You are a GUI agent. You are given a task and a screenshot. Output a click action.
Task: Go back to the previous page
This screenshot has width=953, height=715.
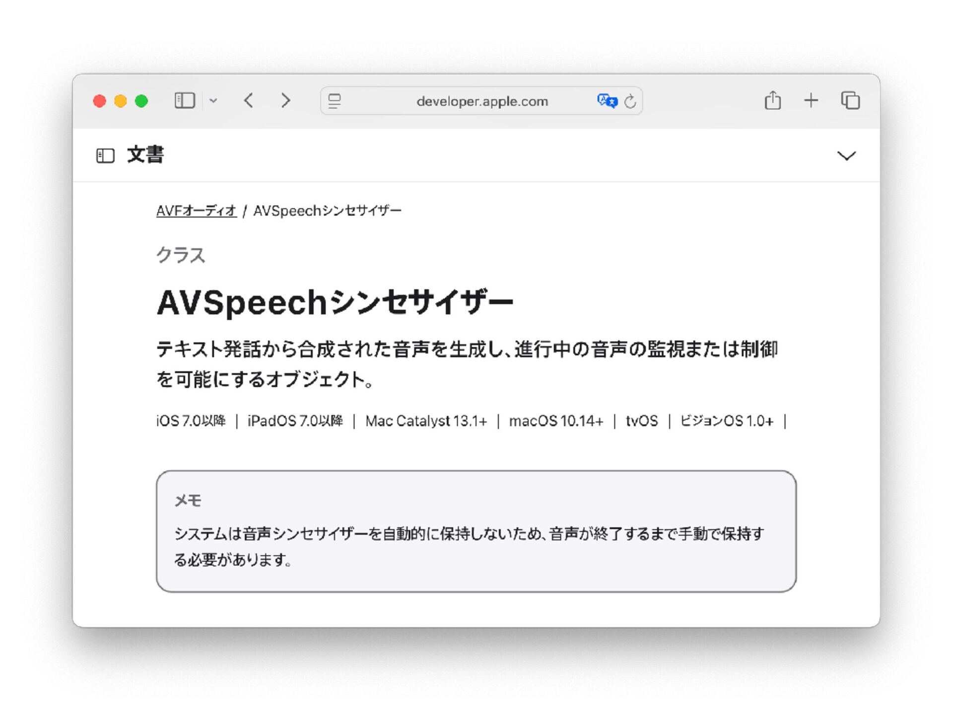tap(249, 101)
